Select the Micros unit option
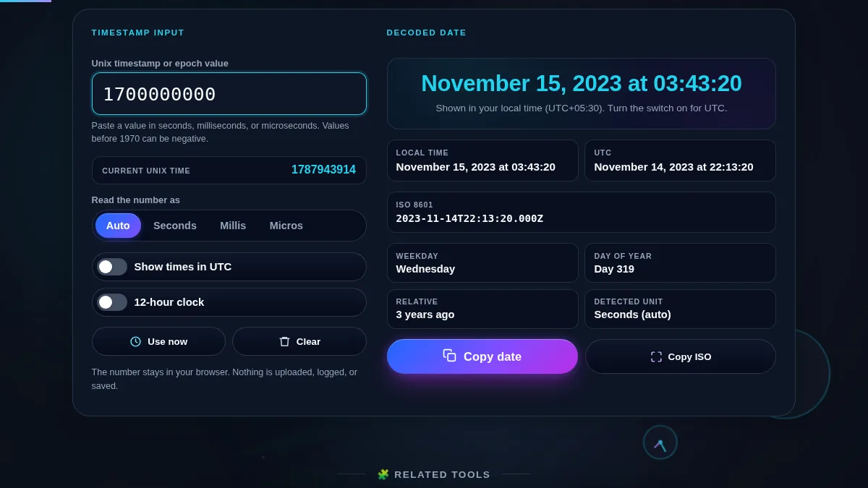This screenshot has width=868, height=488. click(286, 226)
